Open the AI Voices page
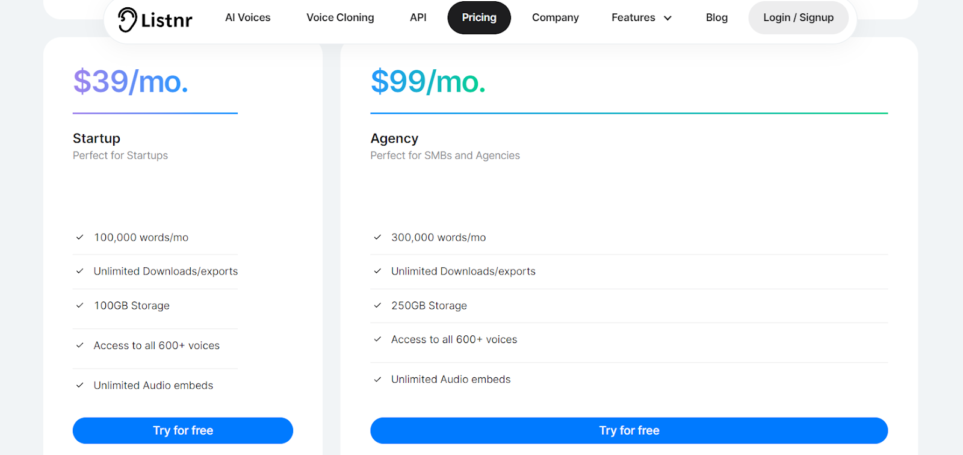This screenshot has width=963, height=455. [x=248, y=18]
